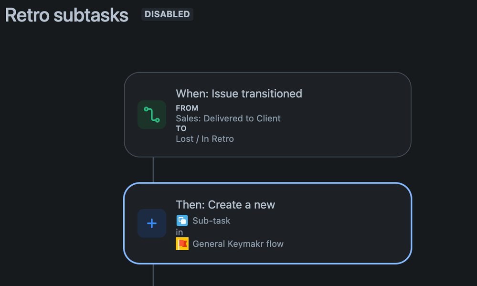Image resolution: width=477 pixels, height=286 pixels.
Task: Click the blue plus create-issue icon
Action: 151,223
